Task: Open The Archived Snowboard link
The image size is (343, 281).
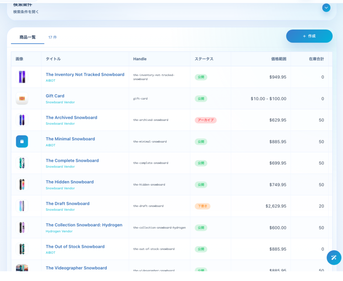Action: (x=71, y=118)
